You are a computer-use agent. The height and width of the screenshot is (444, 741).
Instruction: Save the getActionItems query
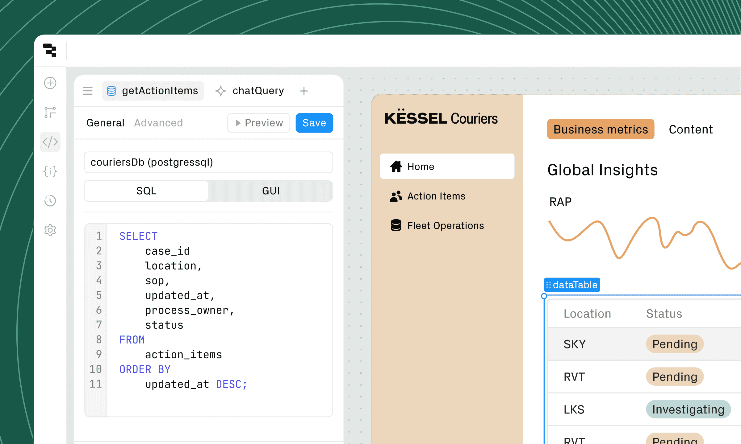click(314, 123)
